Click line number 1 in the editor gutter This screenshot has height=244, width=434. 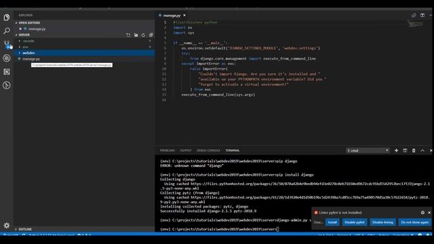165,22
